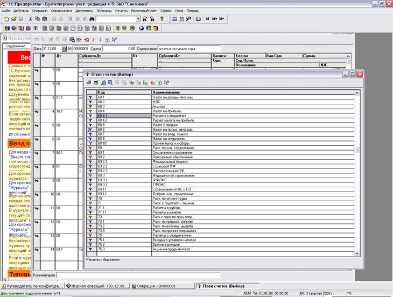This screenshot has height=297, width=393.
Task: Click the calculator icon in main toolbar
Action: pyautogui.click(x=174, y=19)
